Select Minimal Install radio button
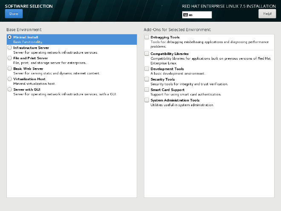The height and width of the screenshot is (211, 281). click(x=10, y=37)
